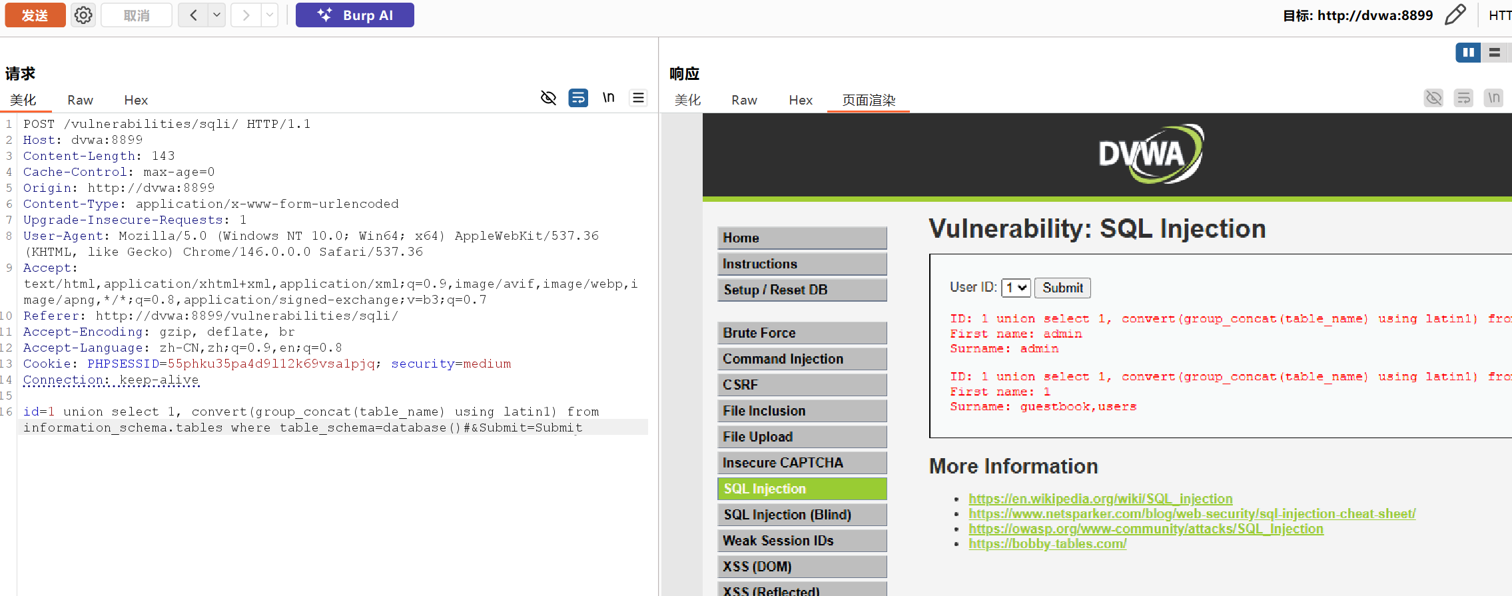Open netsparker sql-injection-cheat-sheet link
This screenshot has height=596, width=1512.
pyautogui.click(x=1192, y=513)
